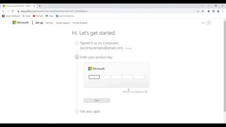Click the 'ascomputerspro@gmail.com' text
Screen dimensions: 226x127
click(x=101, y=48)
